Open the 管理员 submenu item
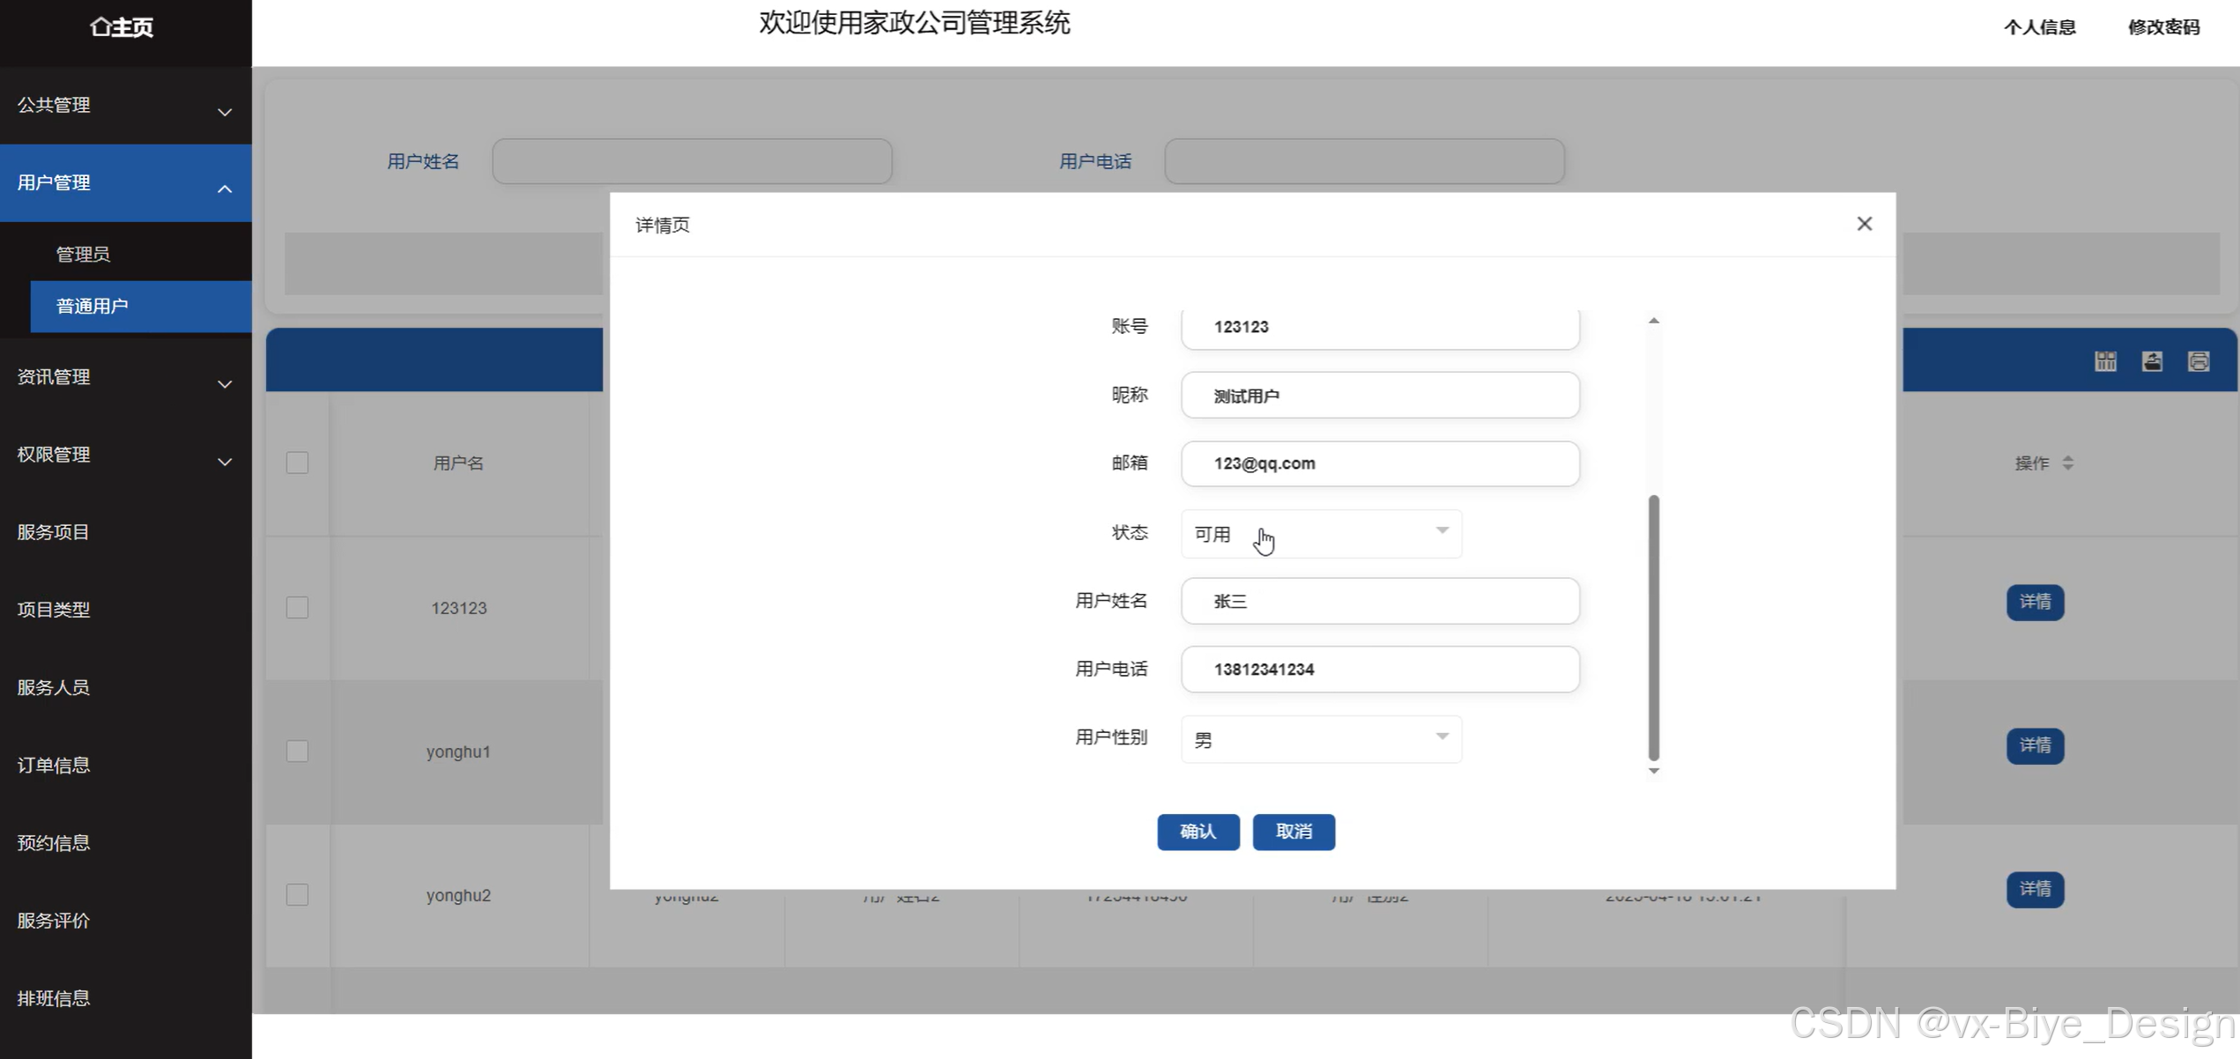The image size is (2240, 1059). click(83, 255)
